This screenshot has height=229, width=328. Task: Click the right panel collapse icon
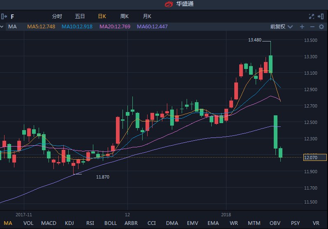[321, 16]
